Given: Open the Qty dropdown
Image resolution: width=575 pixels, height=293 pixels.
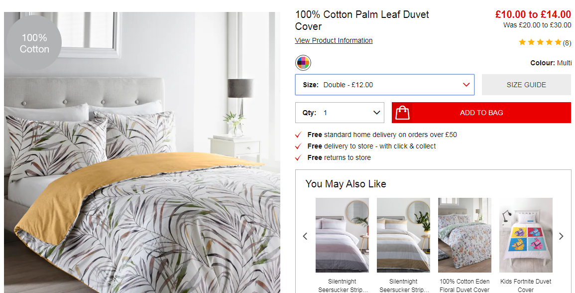Looking at the screenshot, I should pyautogui.click(x=340, y=113).
